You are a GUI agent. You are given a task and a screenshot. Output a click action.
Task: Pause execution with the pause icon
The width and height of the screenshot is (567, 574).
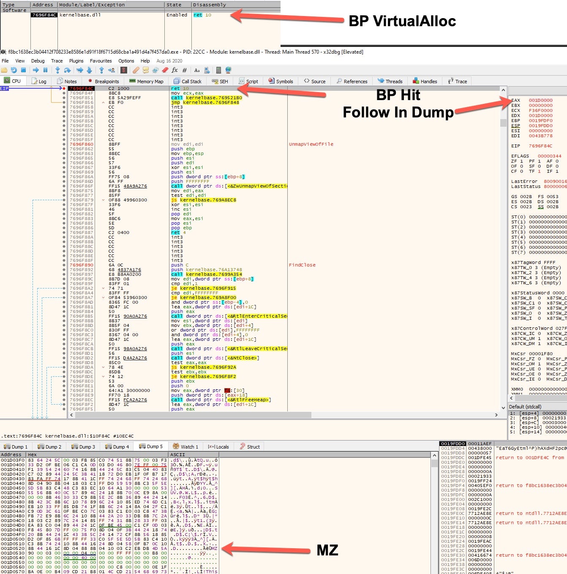click(x=45, y=70)
